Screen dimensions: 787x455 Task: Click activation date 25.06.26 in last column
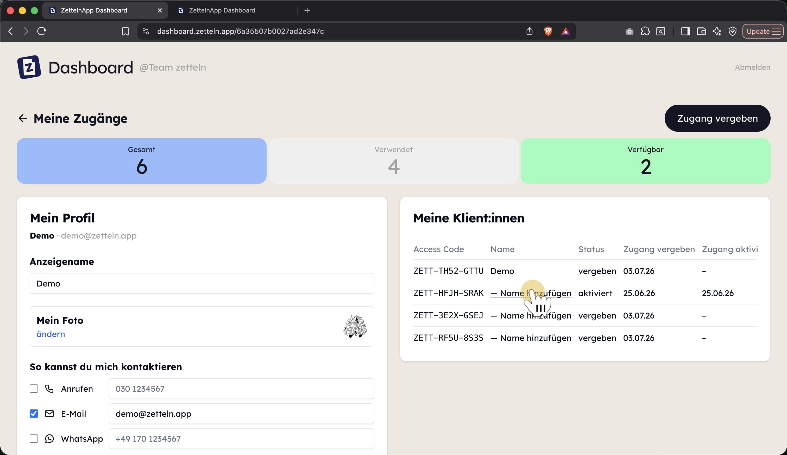[x=718, y=293]
